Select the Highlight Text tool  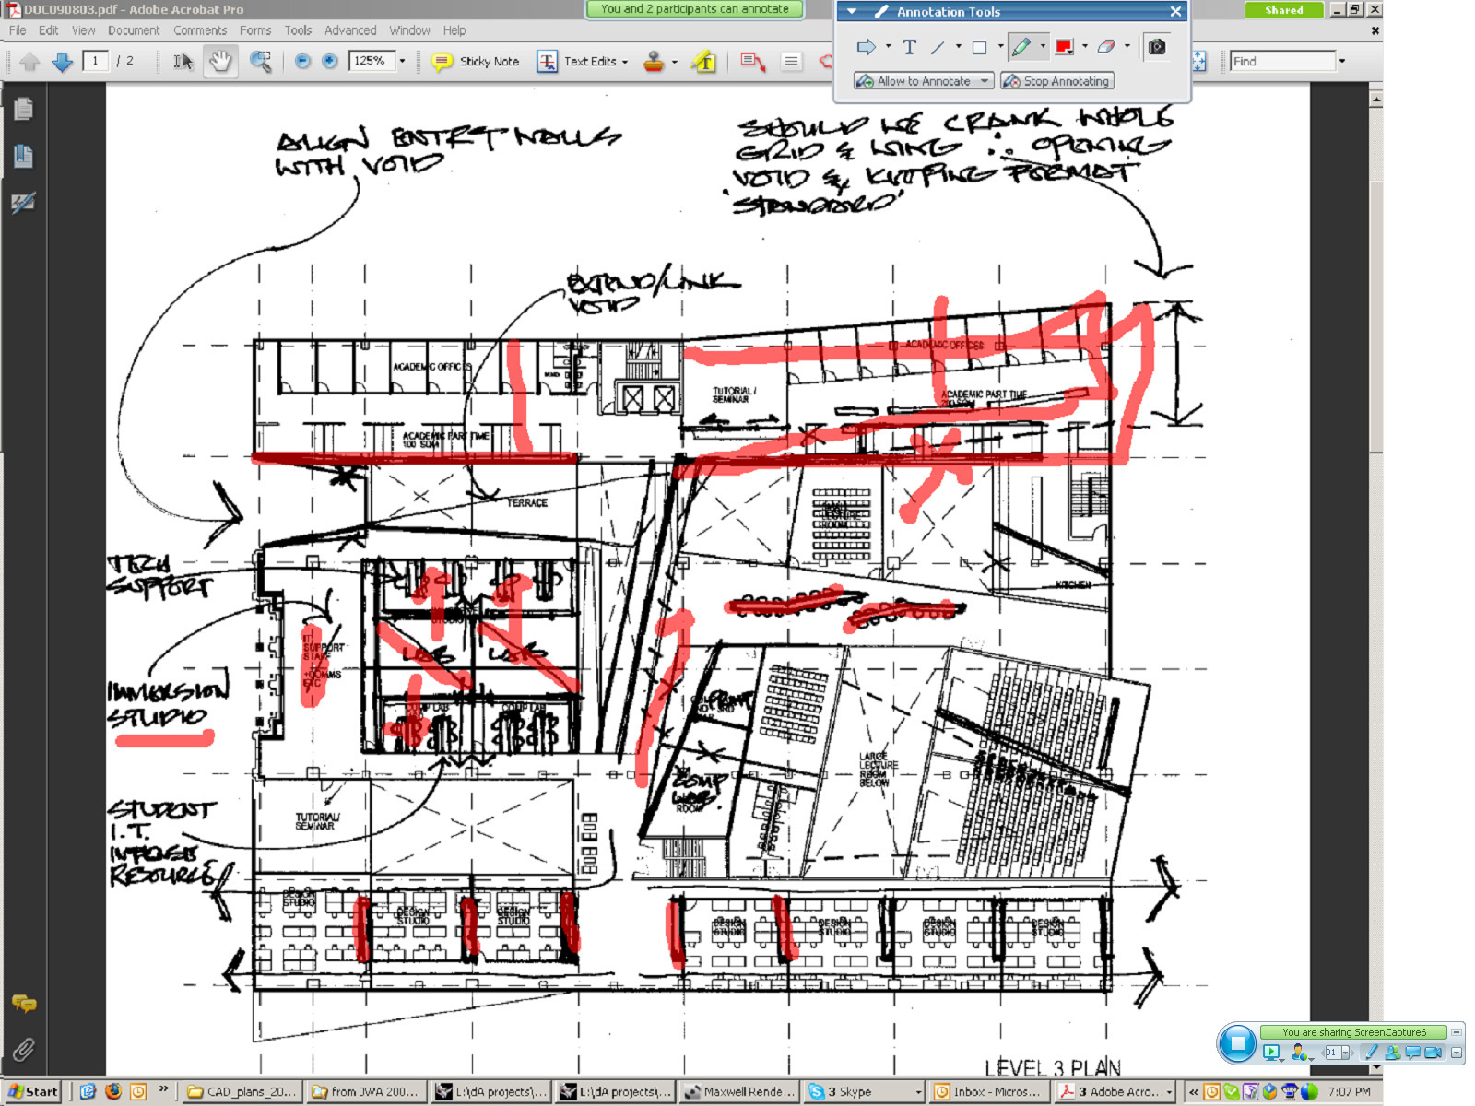click(x=704, y=62)
